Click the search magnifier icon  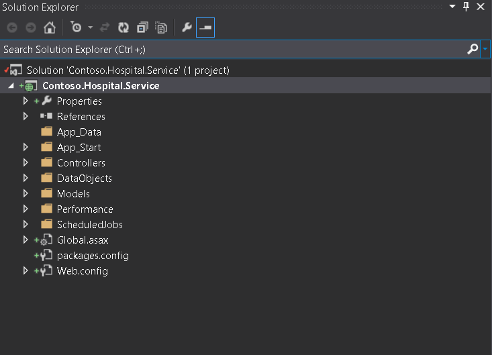pos(473,49)
